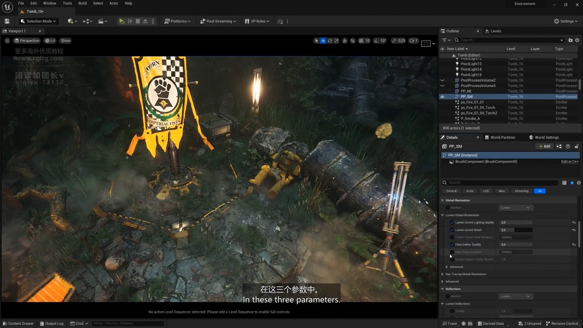Image resolution: width=583 pixels, height=328 pixels.
Task: Enable the Max Trace Distance checkbox
Action: (452, 252)
